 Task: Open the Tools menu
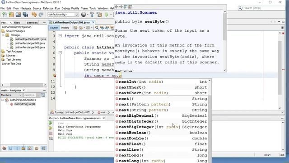[93, 8]
